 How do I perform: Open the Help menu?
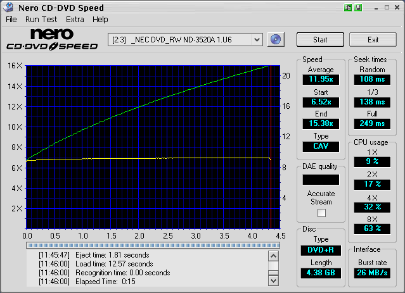100,20
